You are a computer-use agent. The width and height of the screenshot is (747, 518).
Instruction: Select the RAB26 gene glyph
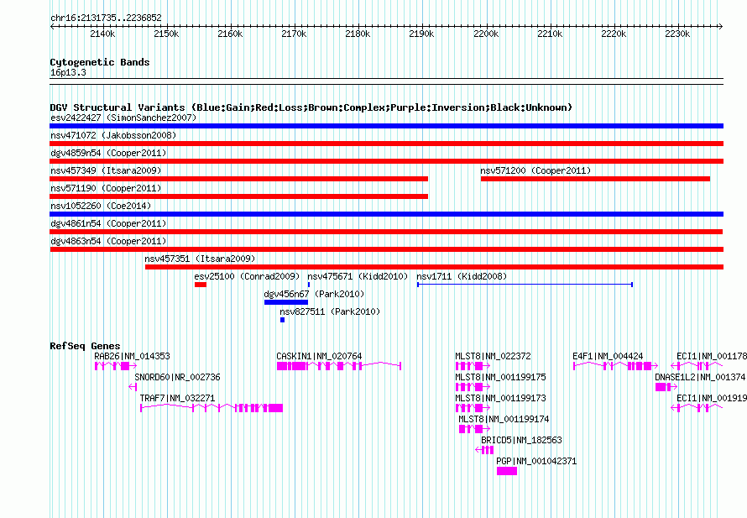click(116, 366)
